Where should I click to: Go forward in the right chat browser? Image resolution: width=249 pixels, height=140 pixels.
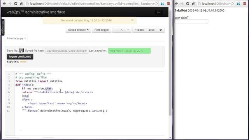pos(182,3)
